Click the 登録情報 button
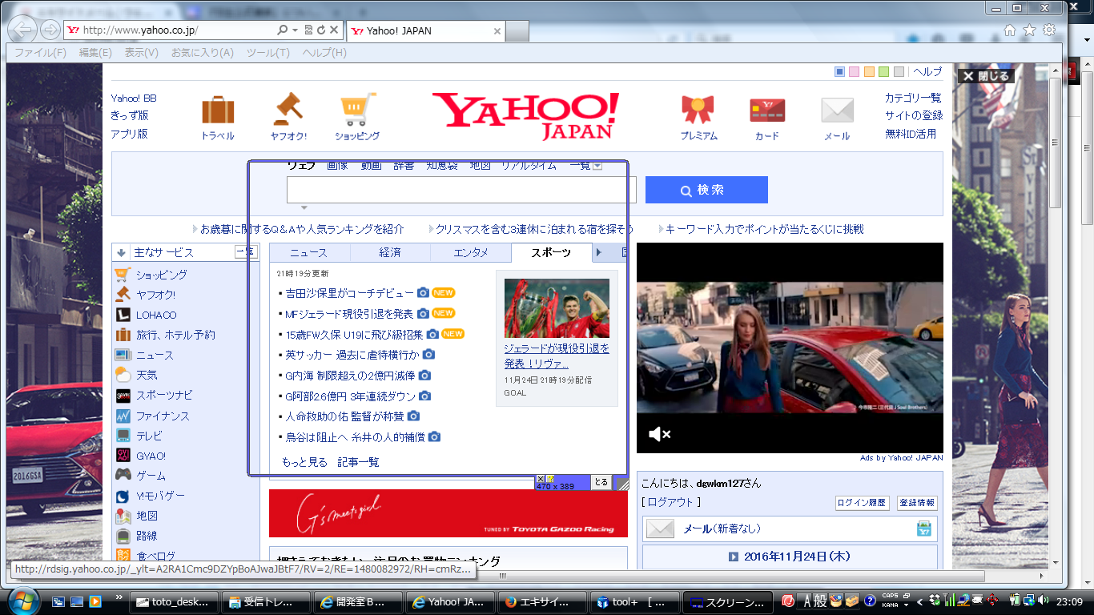Viewport: 1094px width, 615px height. pyautogui.click(x=917, y=503)
